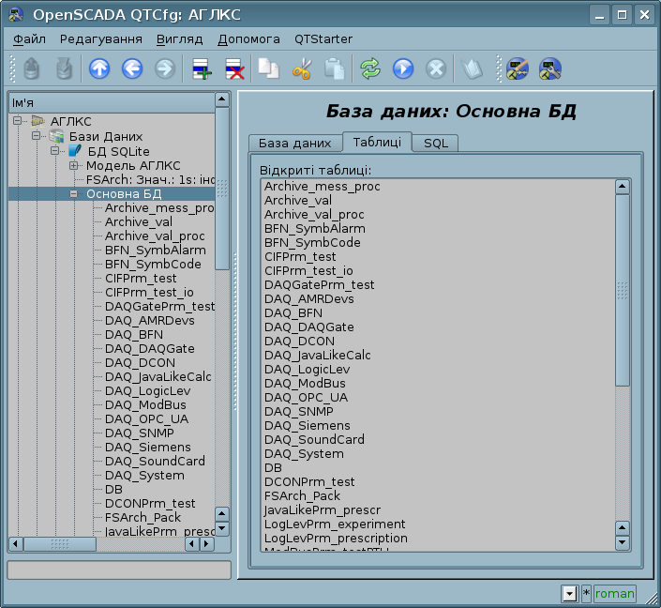
Task: Click the table list scroll-down arrow
Action: 622,542
